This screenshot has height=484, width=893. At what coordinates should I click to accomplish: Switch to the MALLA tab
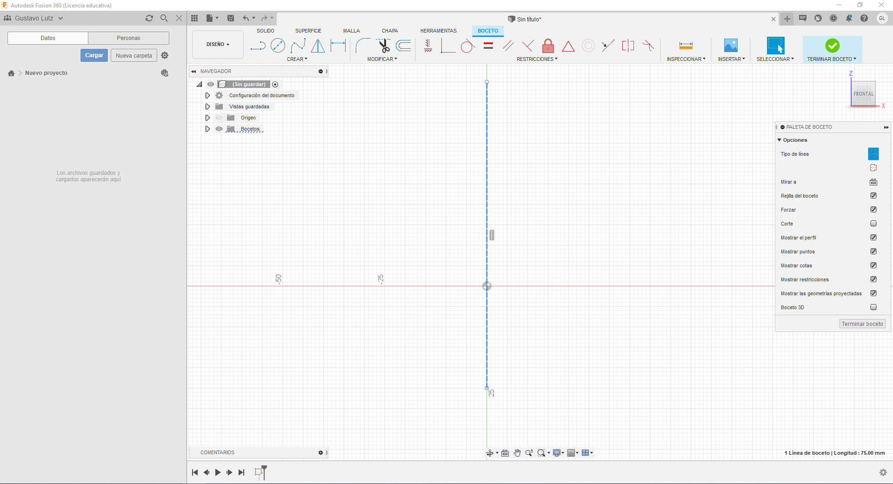352,31
